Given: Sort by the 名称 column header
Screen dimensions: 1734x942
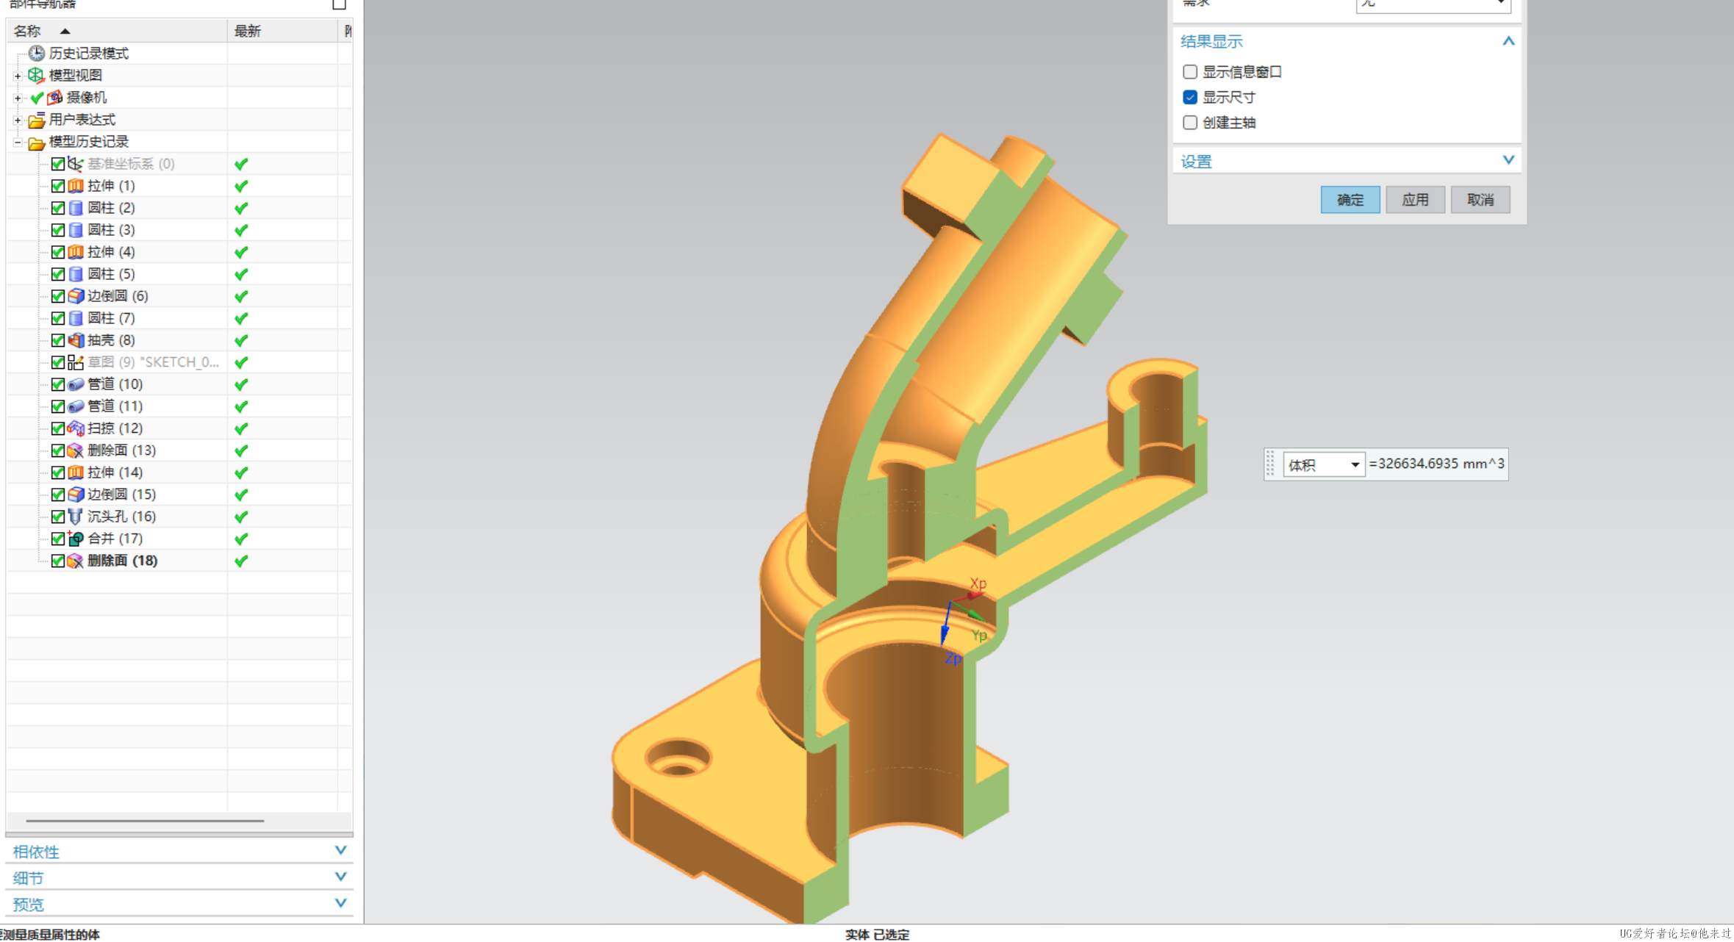Looking at the screenshot, I should (x=117, y=31).
